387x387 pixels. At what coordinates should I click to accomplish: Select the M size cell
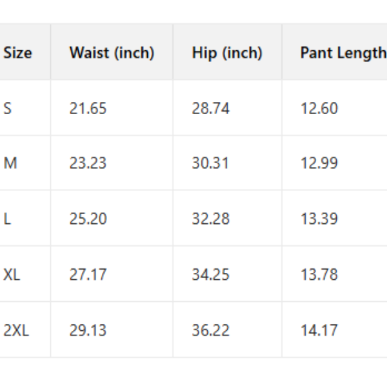coord(10,164)
